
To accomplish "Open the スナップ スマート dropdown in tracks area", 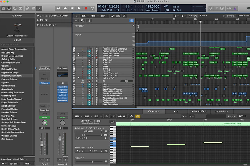I will click(x=212, y=16).
